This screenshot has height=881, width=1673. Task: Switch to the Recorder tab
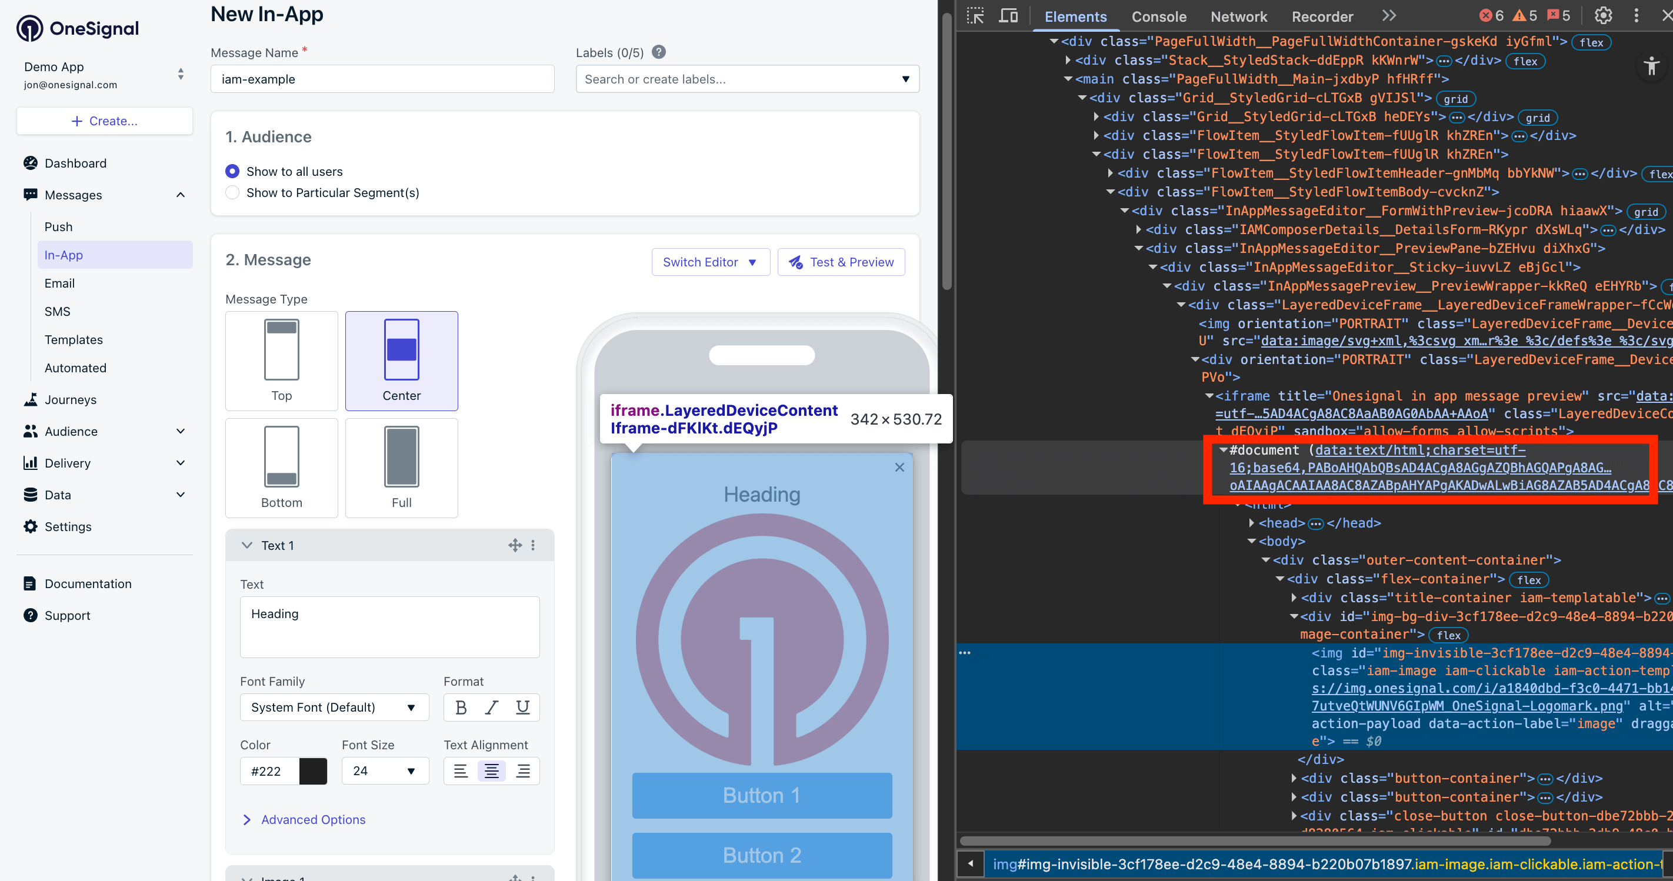(x=1322, y=16)
